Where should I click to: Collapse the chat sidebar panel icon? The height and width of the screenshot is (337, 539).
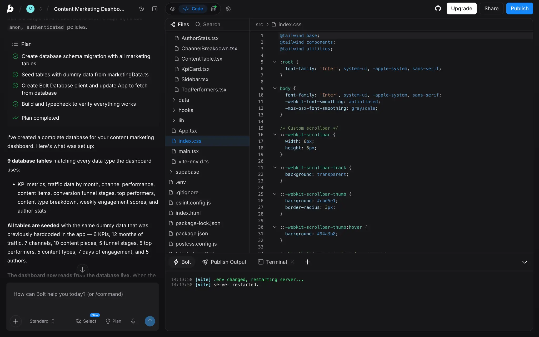coord(155,9)
